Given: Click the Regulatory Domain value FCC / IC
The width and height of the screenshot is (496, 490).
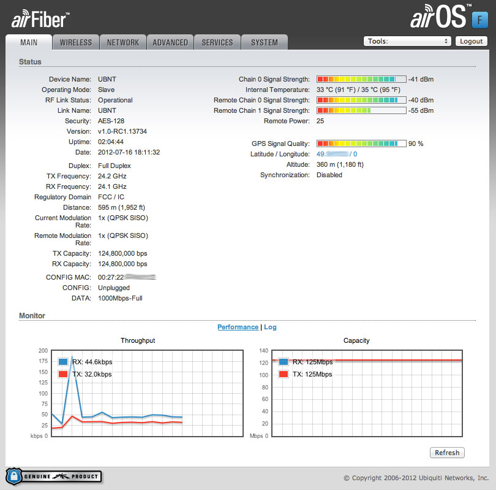Looking at the screenshot, I should pyautogui.click(x=111, y=197).
